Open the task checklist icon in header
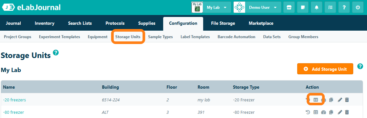Screen dimensions: 367x118 coord(330,7)
